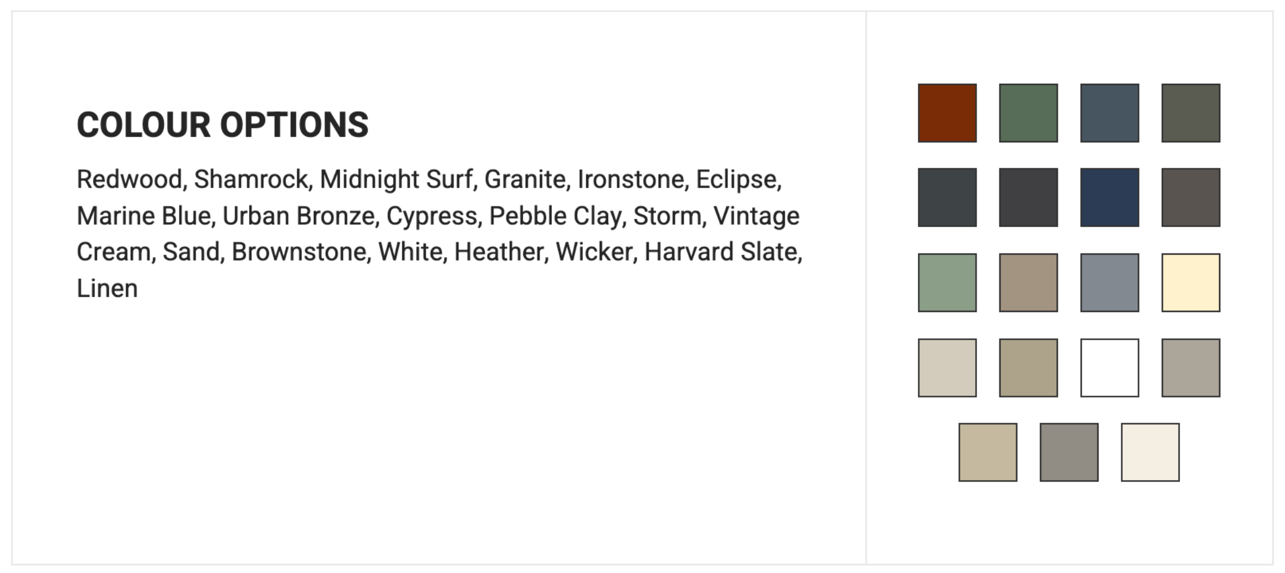
Task: Choose the Pebble Clay taupe swatch
Action: click(1029, 283)
